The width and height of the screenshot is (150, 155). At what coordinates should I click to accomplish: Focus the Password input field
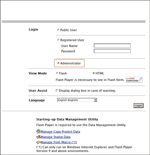pos(112,51)
